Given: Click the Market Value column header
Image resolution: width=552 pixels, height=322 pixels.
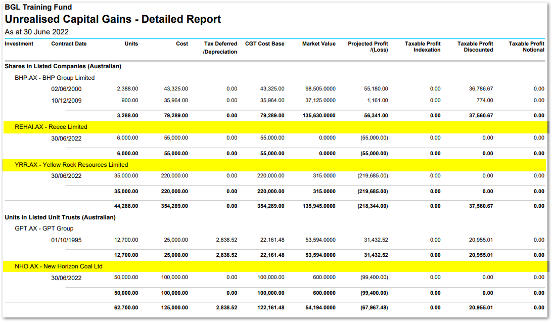Looking at the screenshot, I should 318,44.
